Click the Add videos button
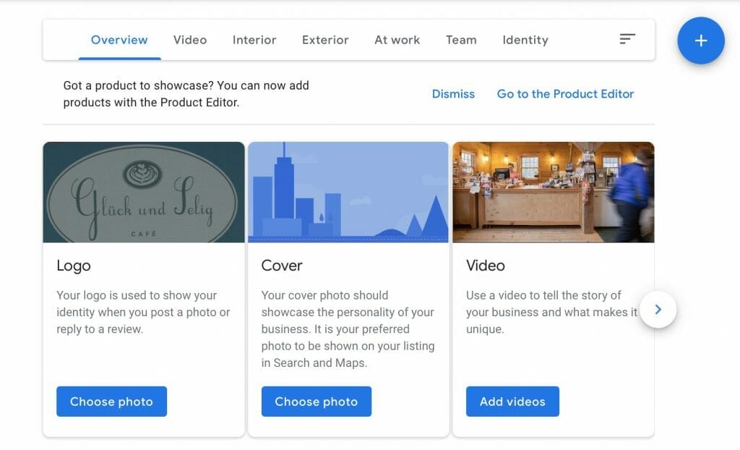The width and height of the screenshot is (740, 450). (x=512, y=402)
